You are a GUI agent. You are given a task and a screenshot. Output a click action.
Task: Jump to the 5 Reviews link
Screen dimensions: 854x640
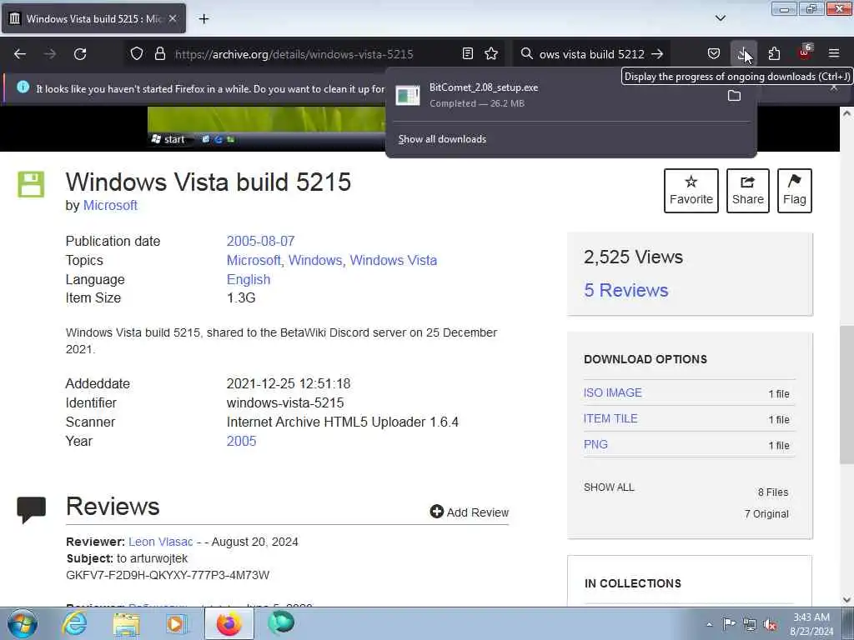(x=625, y=290)
